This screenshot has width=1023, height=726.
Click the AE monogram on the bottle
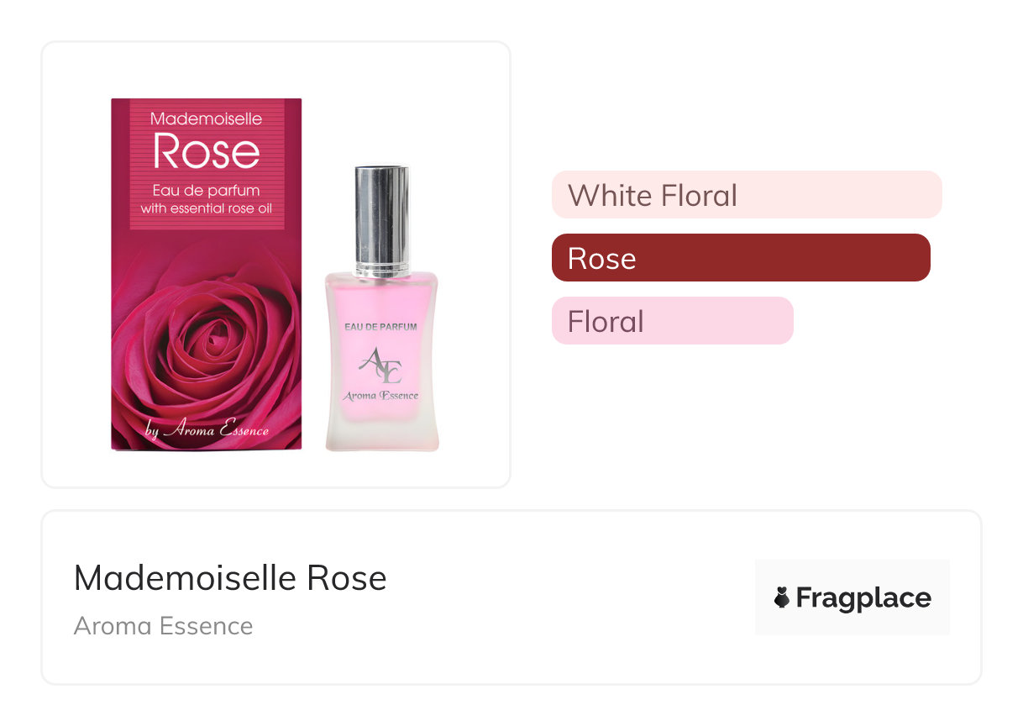coord(380,365)
